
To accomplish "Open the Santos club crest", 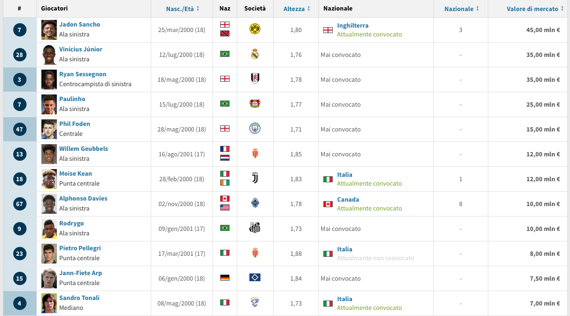I will click(x=255, y=228).
